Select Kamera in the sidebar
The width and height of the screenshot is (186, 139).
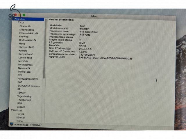[x=23, y=51]
